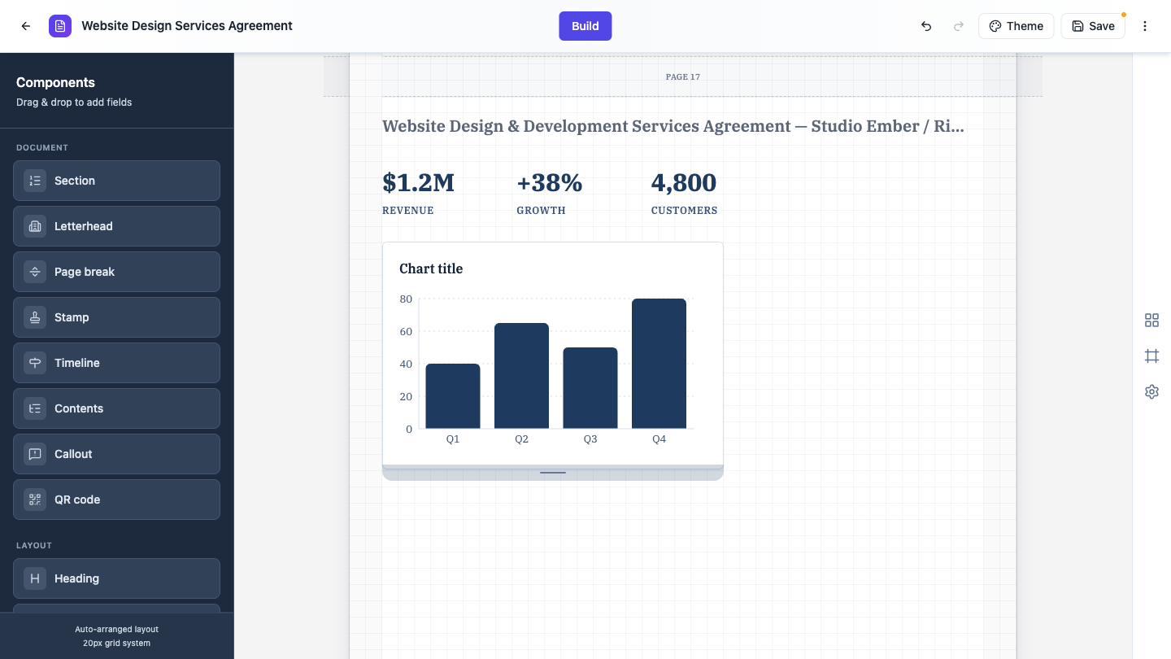Click the GROWTH label
This screenshot has height=659, width=1171.
[x=541, y=211]
